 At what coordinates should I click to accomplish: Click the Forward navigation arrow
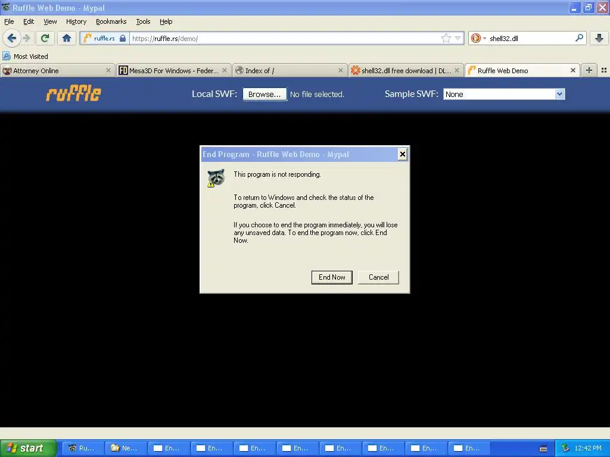click(26, 38)
